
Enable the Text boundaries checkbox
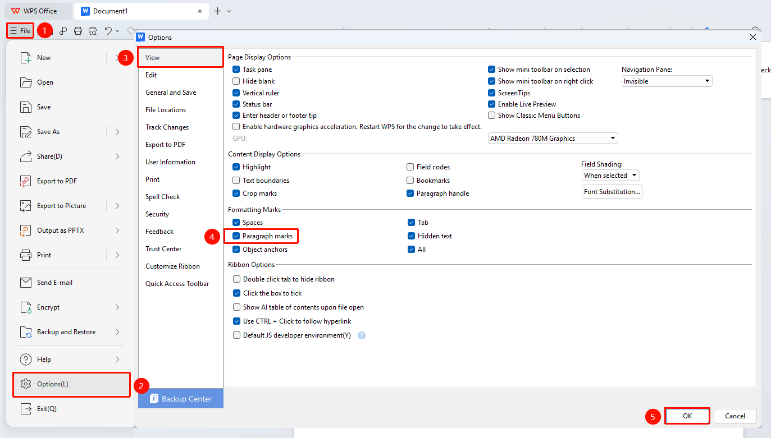(236, 181)
